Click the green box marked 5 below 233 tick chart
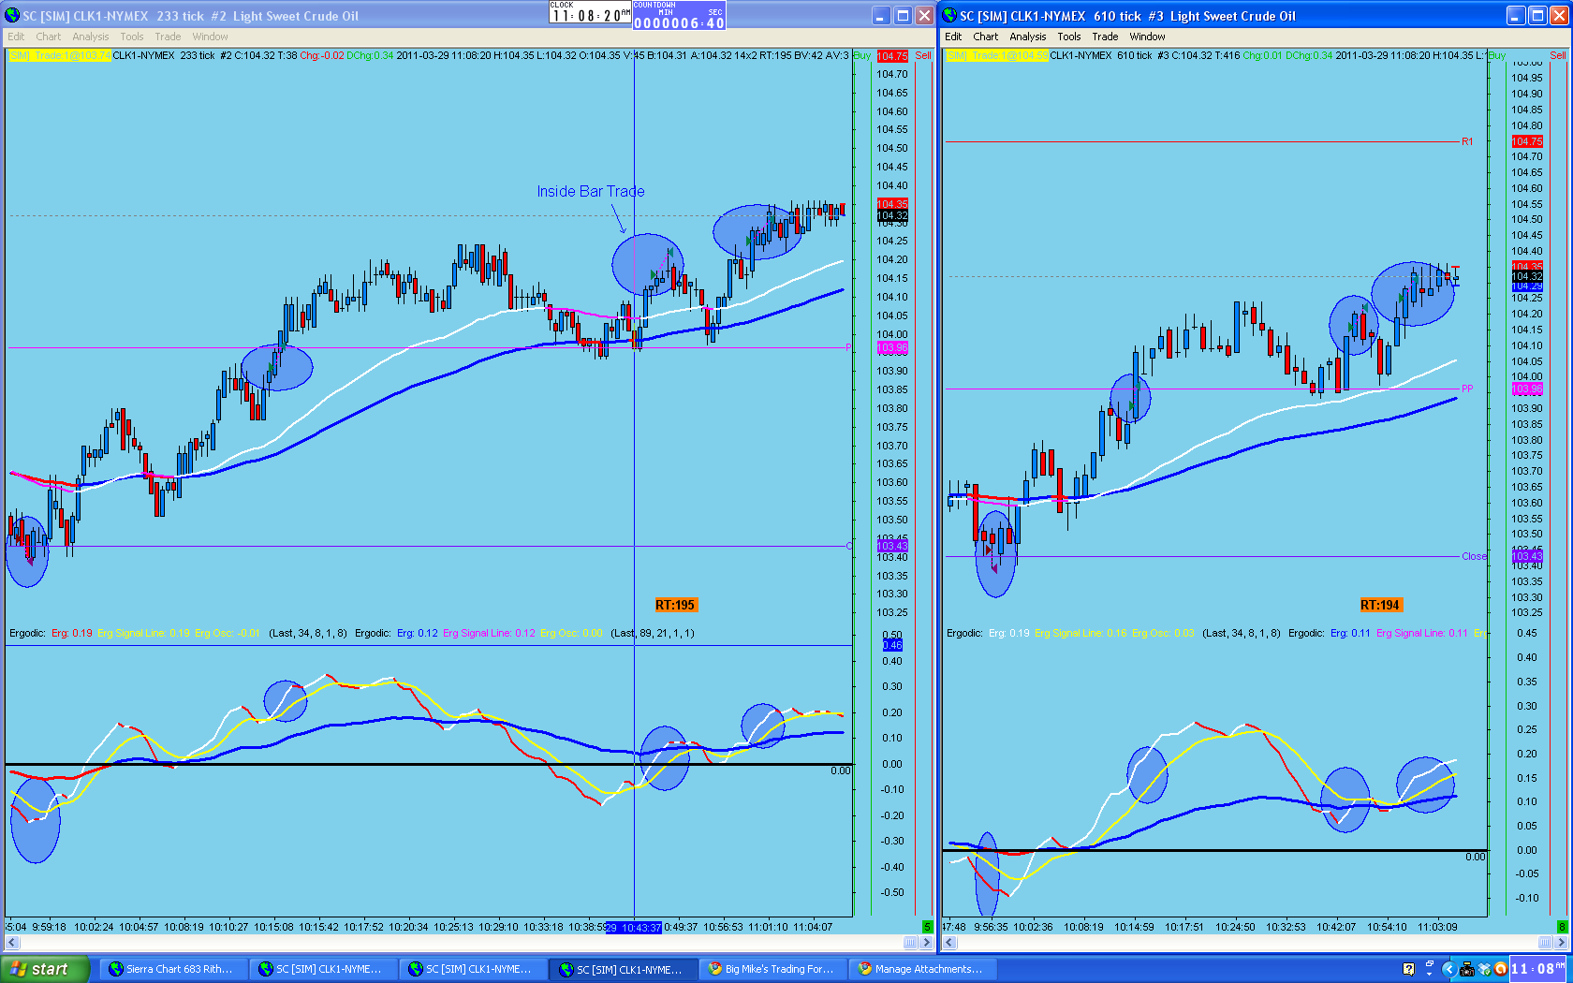The image size is (1573, 983). click(x=928, y=927)
